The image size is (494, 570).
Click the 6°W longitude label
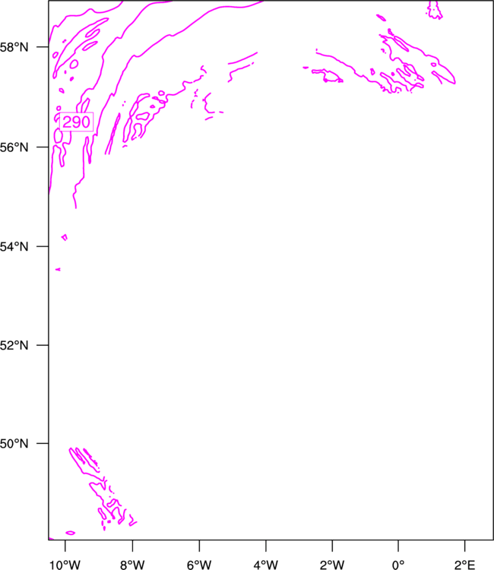[x=199, y=565]
